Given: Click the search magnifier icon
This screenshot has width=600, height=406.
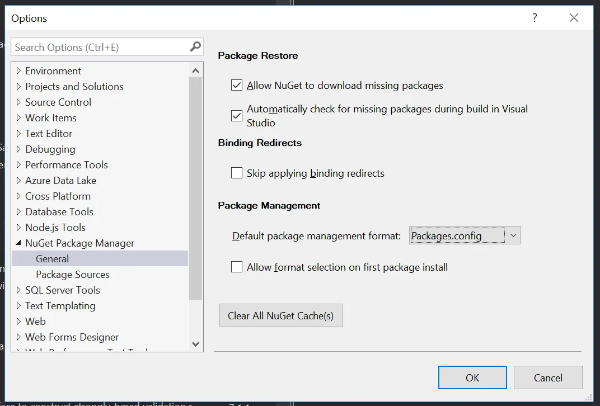Looking at the screenshot, I should [x=195, y=47].
